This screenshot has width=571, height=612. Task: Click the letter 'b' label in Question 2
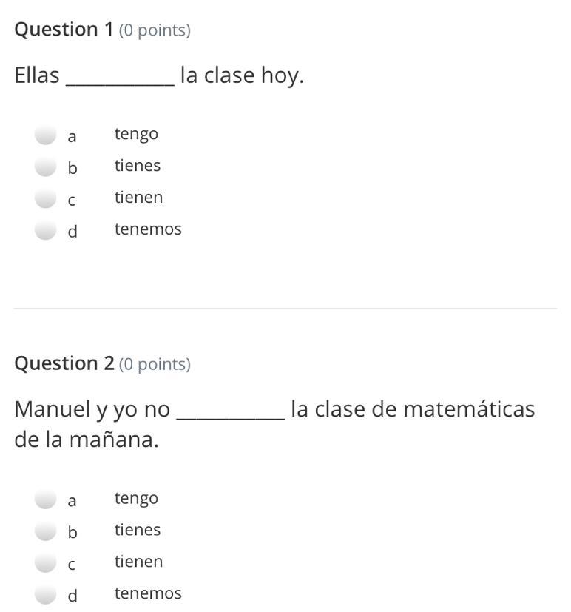tap(72, 532)
